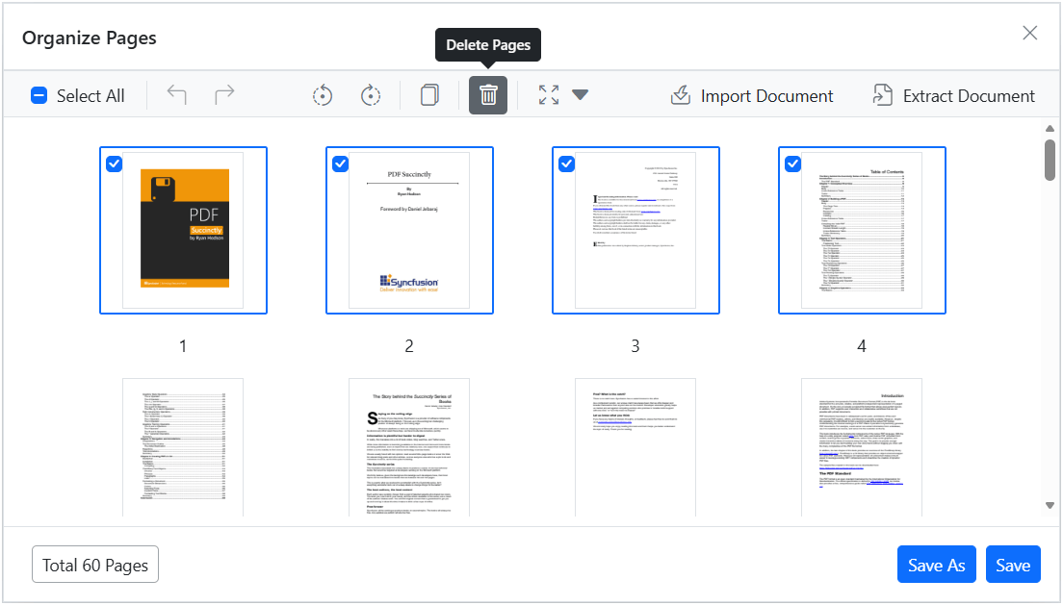1063x605 pixels.
Task: Click the Extract Document label
Action: coord(969,96)
